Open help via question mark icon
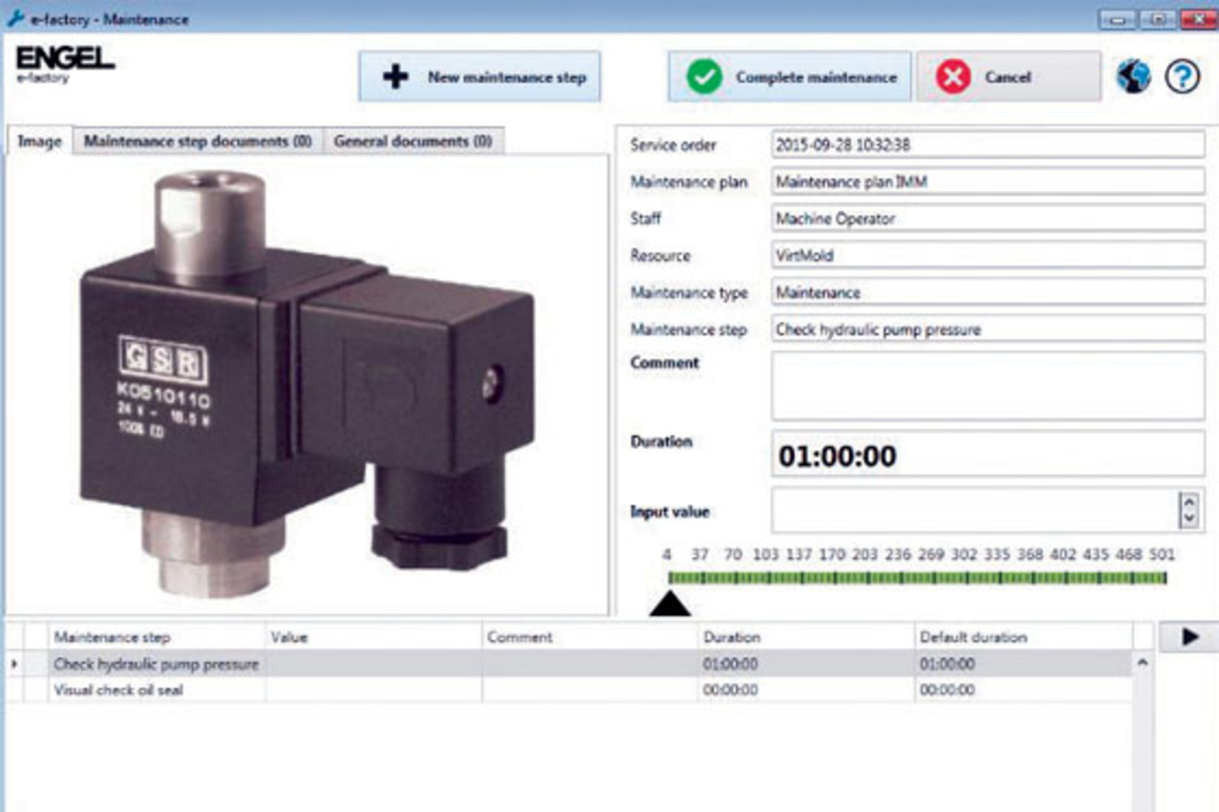 tap(1182, 77)
